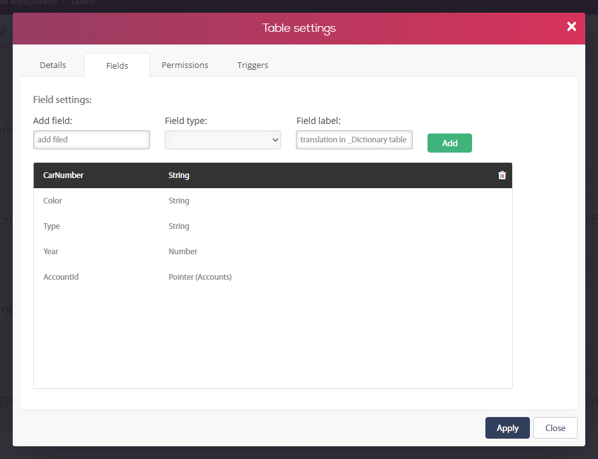Go to the Triggers tab

pyautogui.click(x=253, y=65)
